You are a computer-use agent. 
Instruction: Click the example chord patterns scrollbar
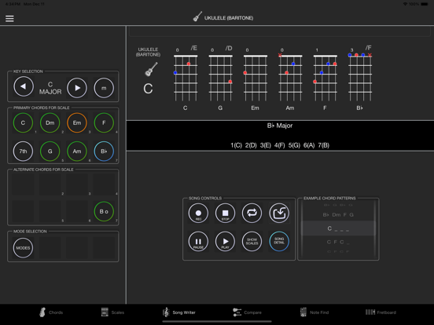(375, 228)
